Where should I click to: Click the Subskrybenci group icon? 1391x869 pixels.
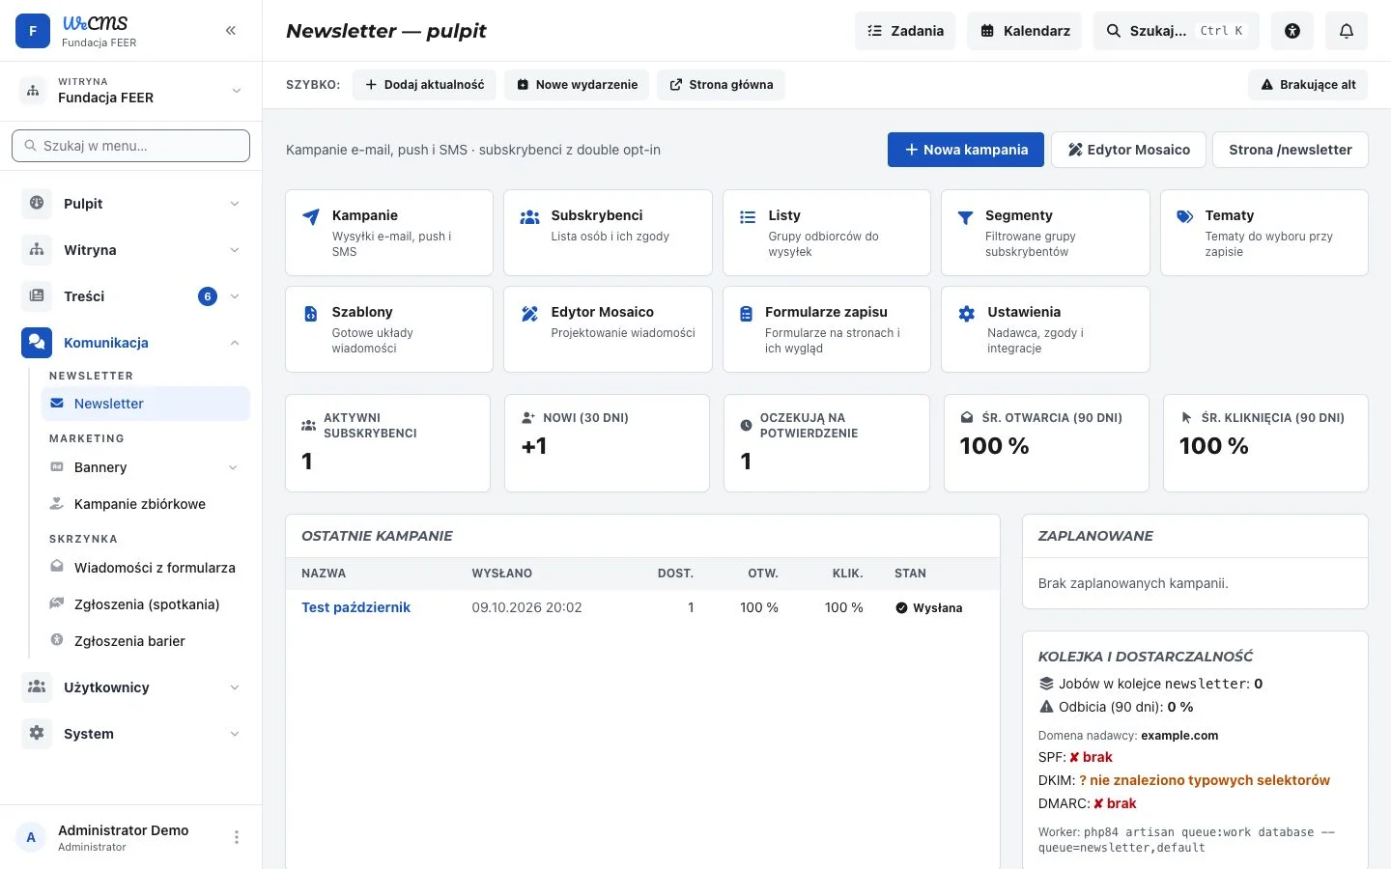pyautogui.click(x=529, y=217)
